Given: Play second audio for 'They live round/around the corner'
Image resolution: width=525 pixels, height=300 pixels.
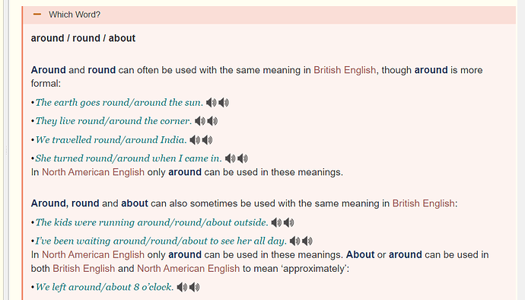Looking at the screenshot, I should click(x=212, y=121).
